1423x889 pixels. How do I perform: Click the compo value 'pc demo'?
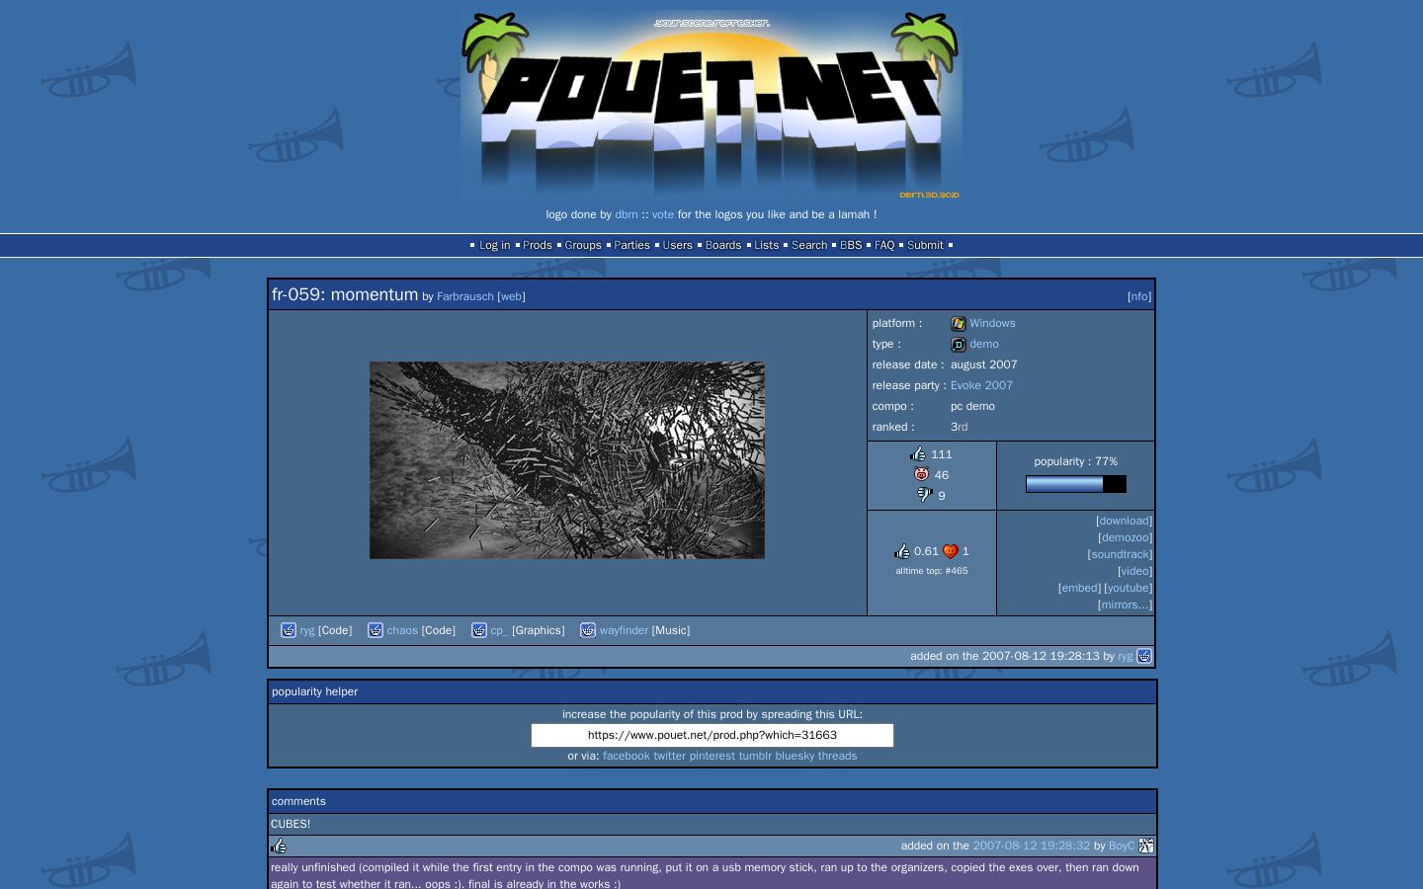pyautogui.click(x=972, y=407)
